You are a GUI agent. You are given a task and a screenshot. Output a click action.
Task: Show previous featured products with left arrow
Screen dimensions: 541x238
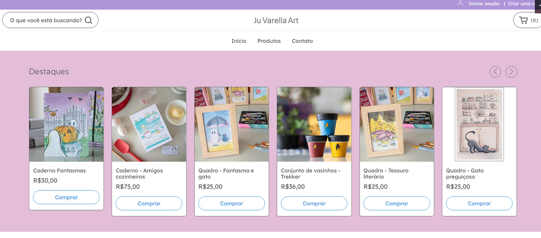pos(495,72)
